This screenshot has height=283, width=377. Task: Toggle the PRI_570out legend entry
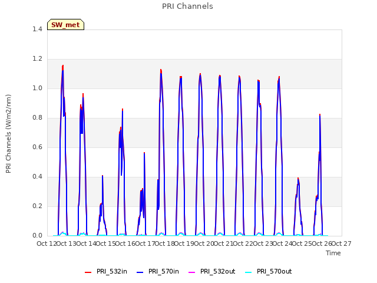tap(269, 271)
